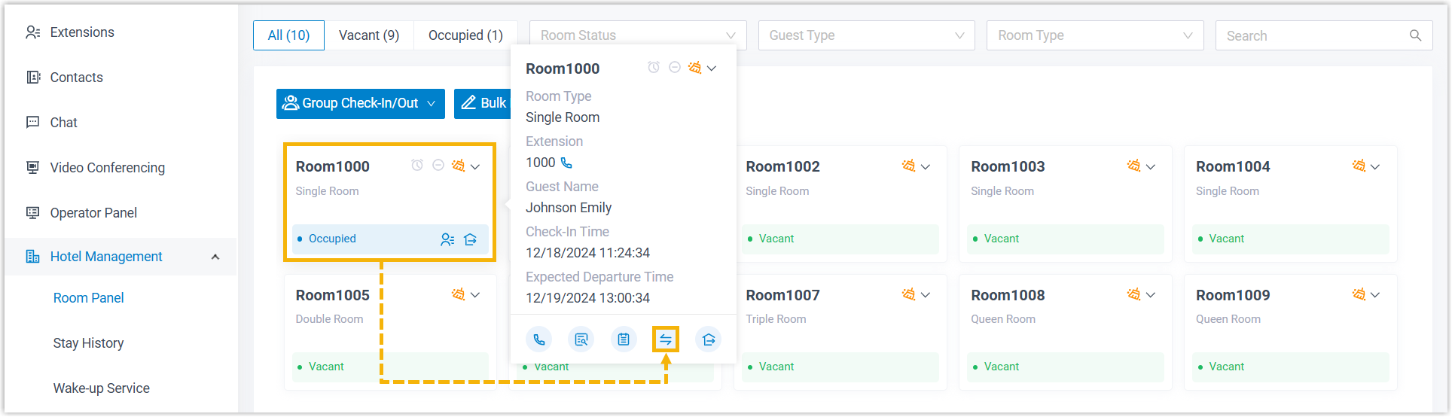The height and width of the screenshot is (417, 1452).
Task: Click the call phone icon in popup footer
Action: (539, 339)
